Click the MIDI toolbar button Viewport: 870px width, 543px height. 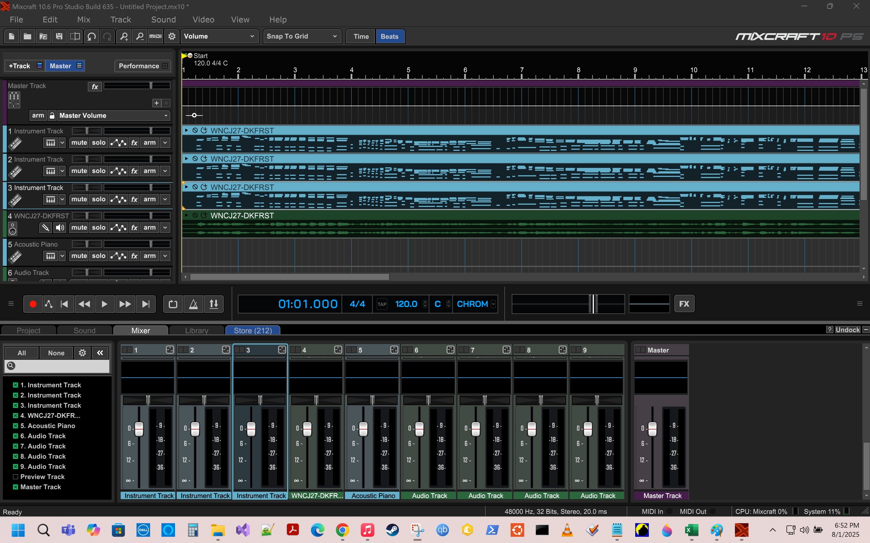pos(155,36)
